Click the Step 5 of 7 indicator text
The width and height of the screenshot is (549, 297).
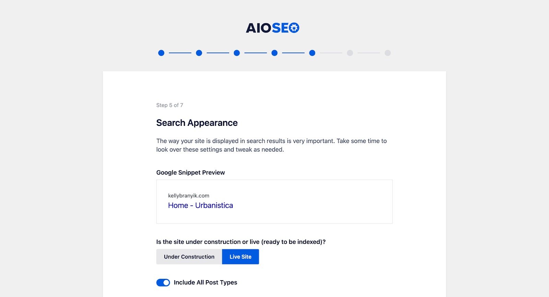(x=170, y=105)
